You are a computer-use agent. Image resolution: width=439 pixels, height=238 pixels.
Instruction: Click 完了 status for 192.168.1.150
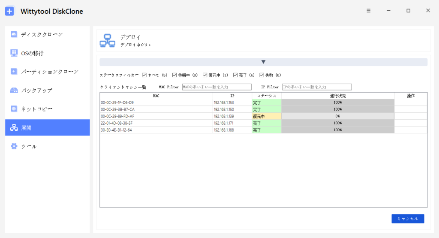coord(267,109)
